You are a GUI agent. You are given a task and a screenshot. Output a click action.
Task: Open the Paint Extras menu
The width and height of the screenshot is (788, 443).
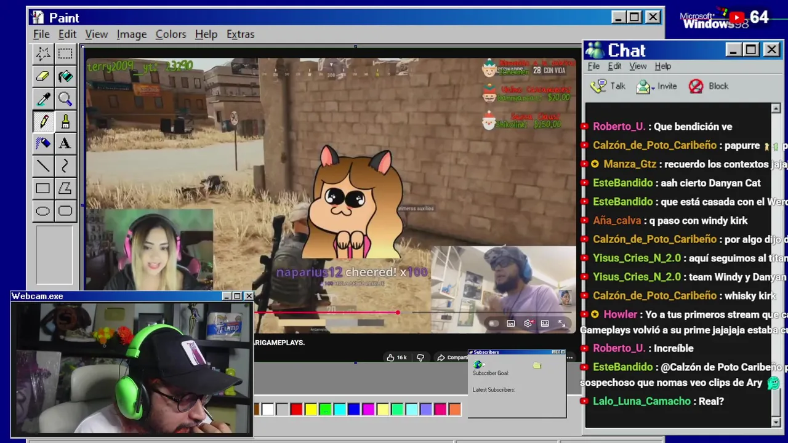[x=240, y=34]
